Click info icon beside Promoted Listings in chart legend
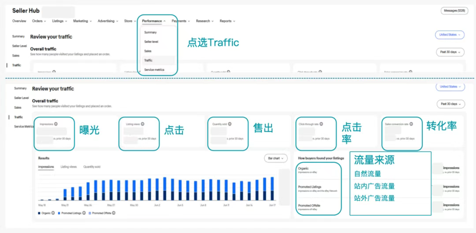This screenshot has height=233, width=476. coord(84,213)
